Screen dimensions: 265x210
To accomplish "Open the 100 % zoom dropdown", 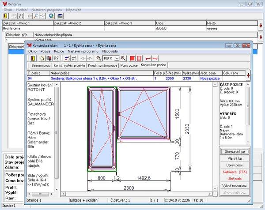I will (117, 58).
